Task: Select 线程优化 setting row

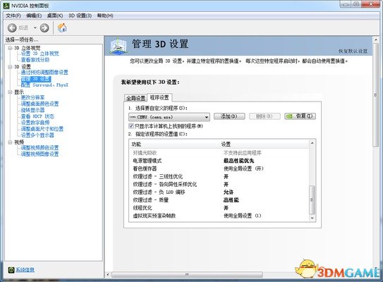Action: 219,208
